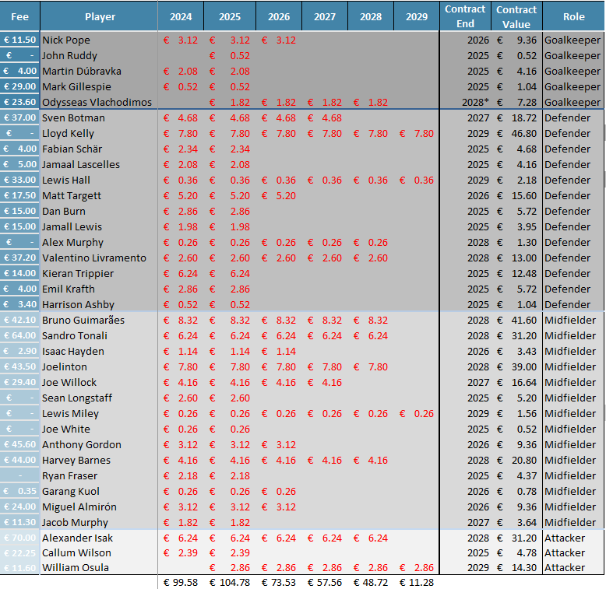Select the Harrison Ashby cell

click(x=99, y=304)
